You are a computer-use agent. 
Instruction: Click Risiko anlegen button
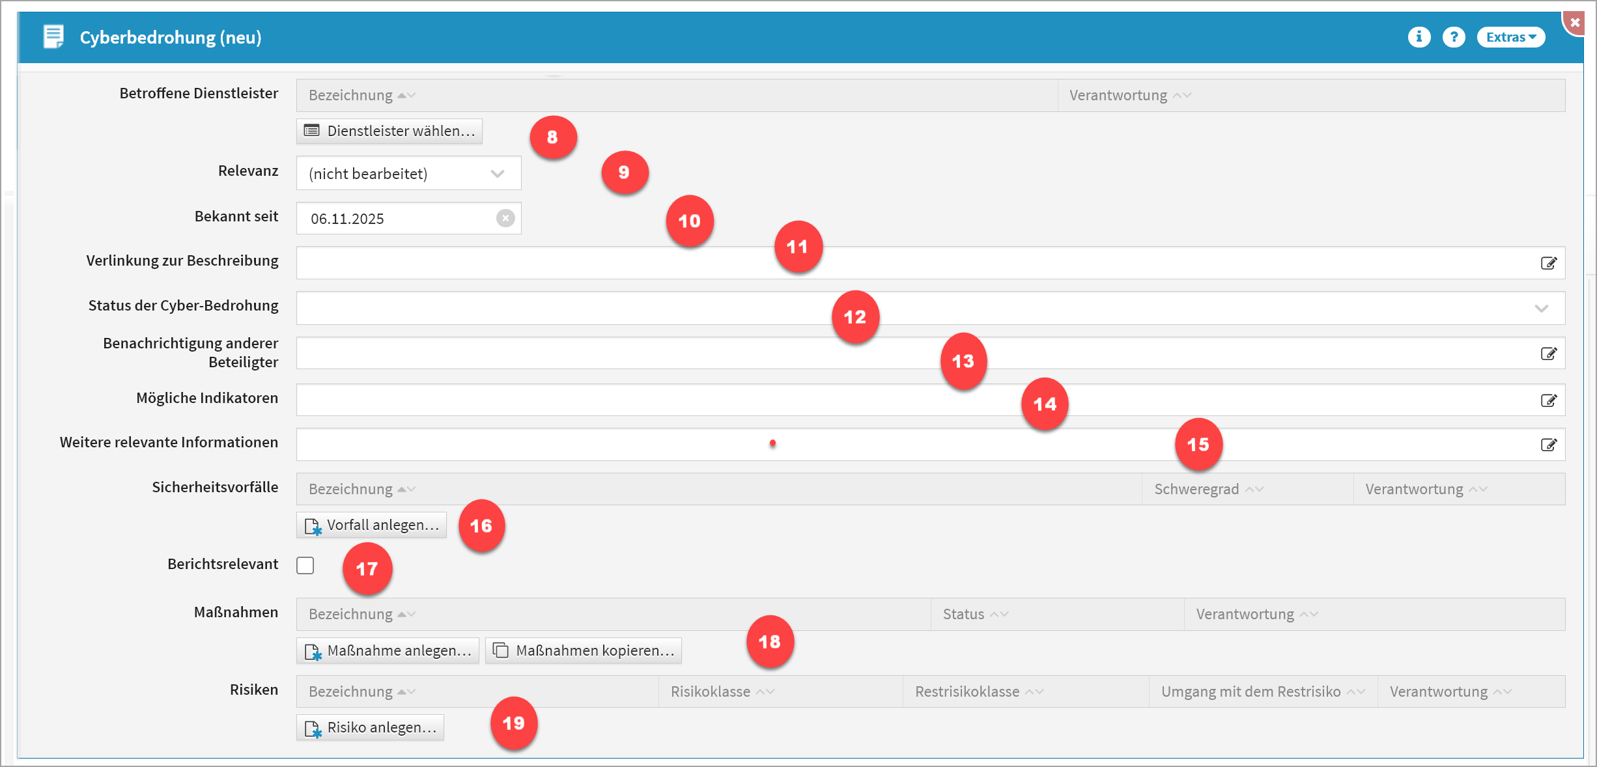(x=371, y=727)
